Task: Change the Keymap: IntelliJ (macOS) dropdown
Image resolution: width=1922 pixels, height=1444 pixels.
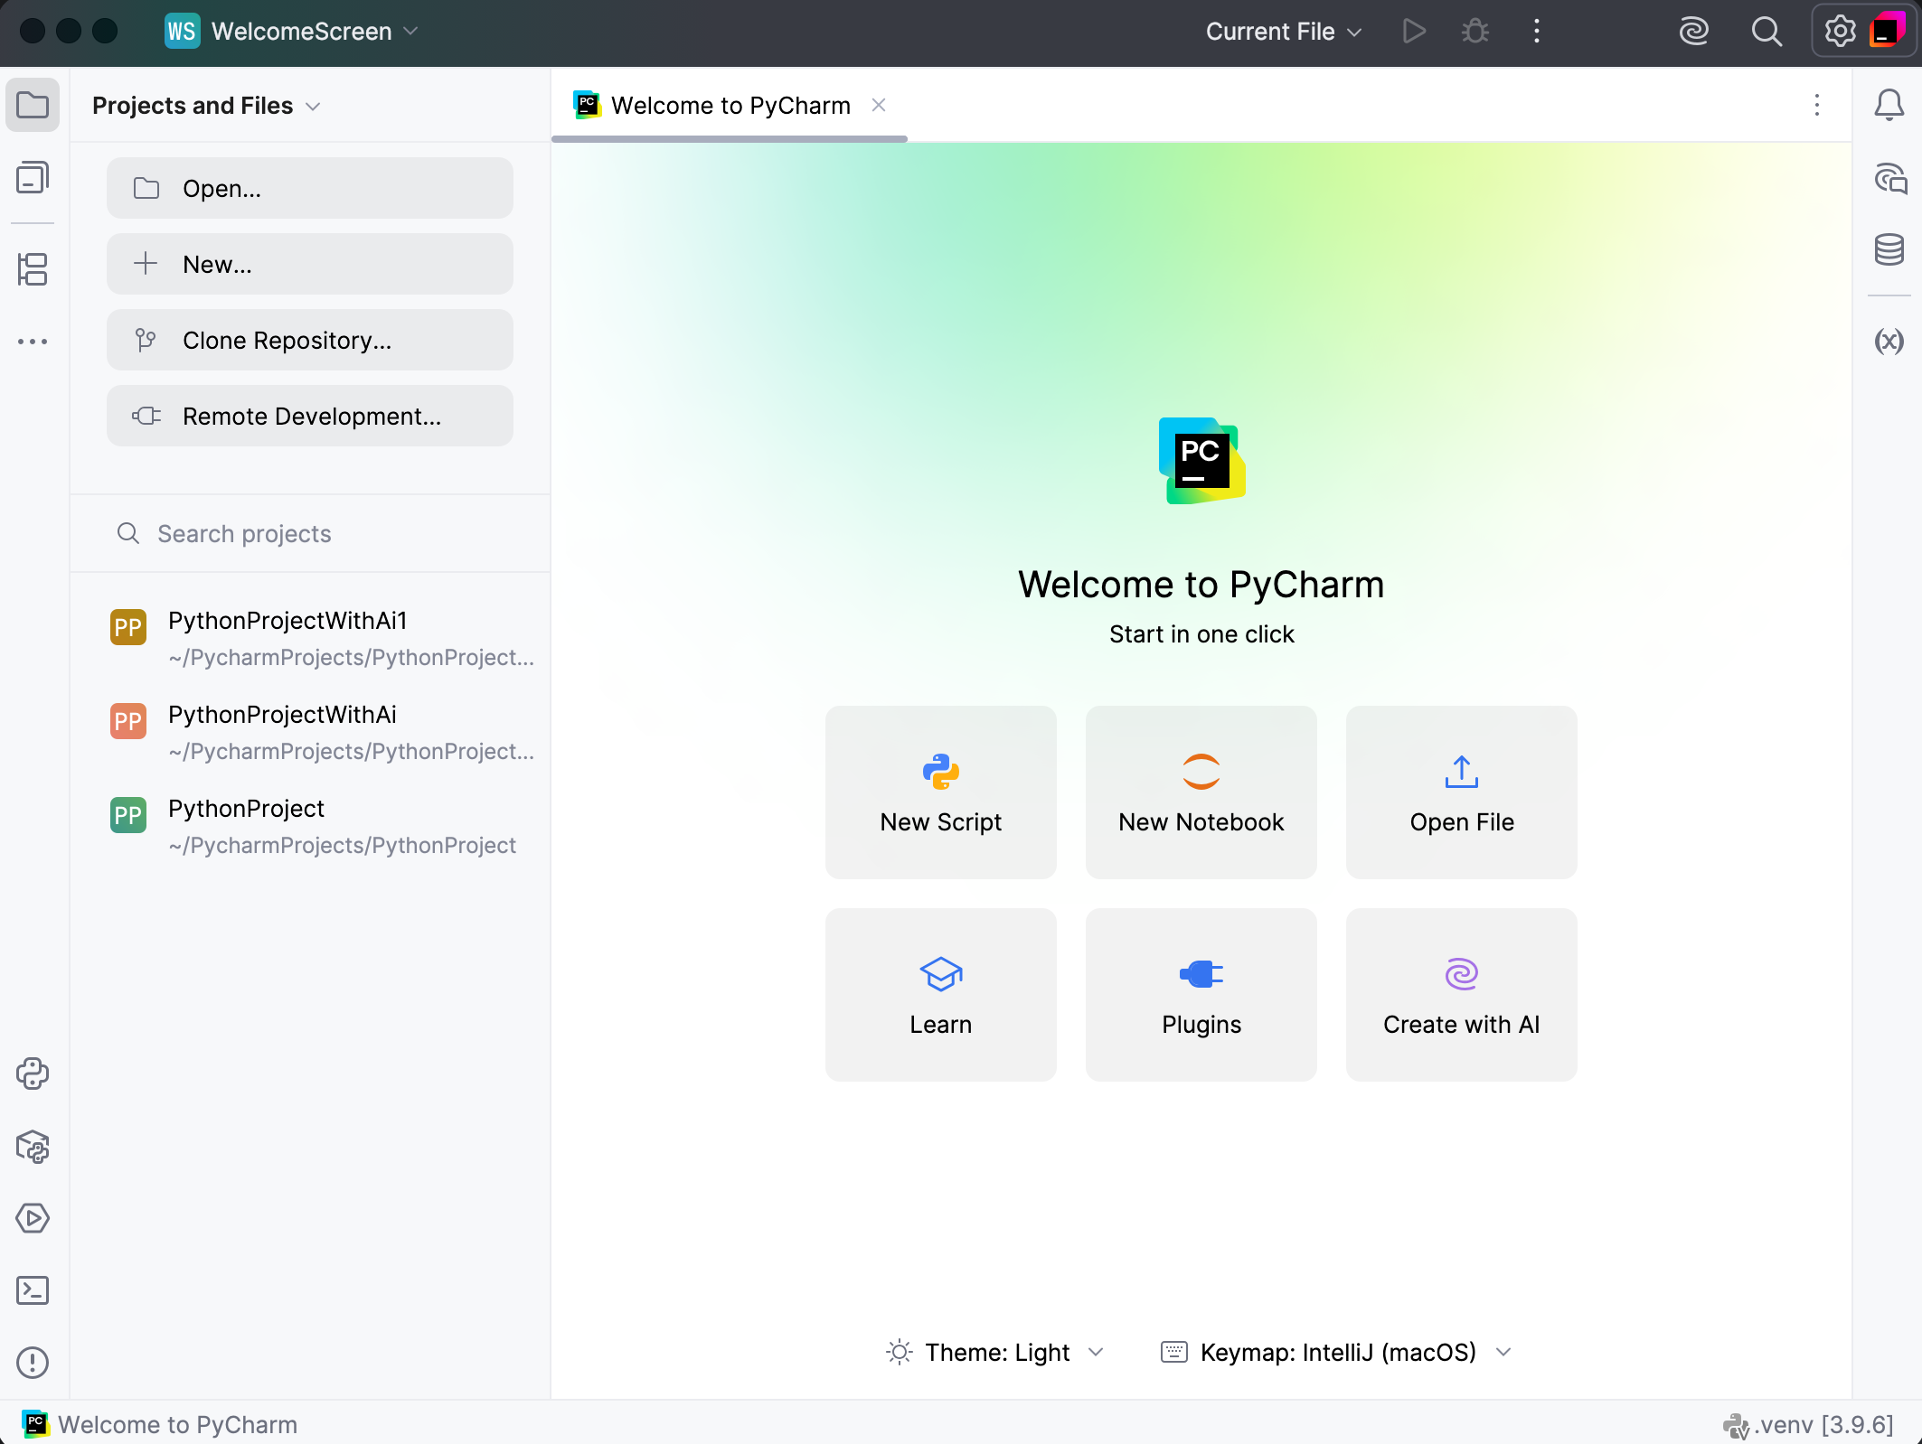Action: tap(1337, 1352)
